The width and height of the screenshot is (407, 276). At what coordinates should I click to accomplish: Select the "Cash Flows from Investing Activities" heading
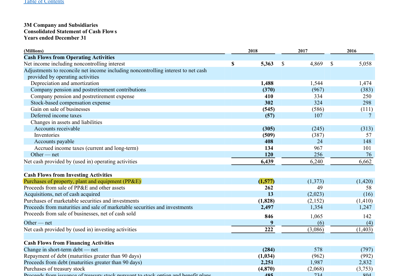click(x=68, y=175)
